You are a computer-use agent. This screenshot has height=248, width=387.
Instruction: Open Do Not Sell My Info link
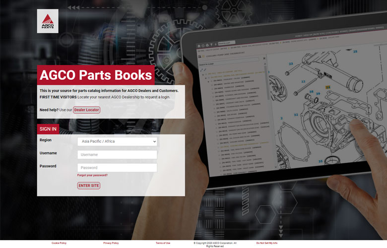[267, 243]
